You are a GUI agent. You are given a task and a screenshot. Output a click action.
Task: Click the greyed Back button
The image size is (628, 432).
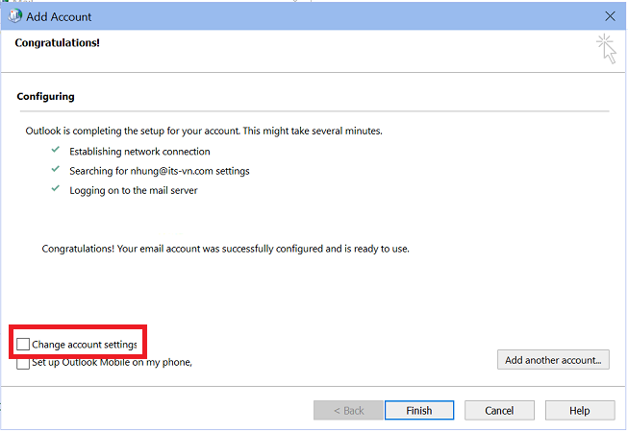pos(348,411)
